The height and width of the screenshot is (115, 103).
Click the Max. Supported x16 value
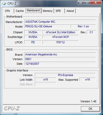pyautogui.click(x=88, y=79)
